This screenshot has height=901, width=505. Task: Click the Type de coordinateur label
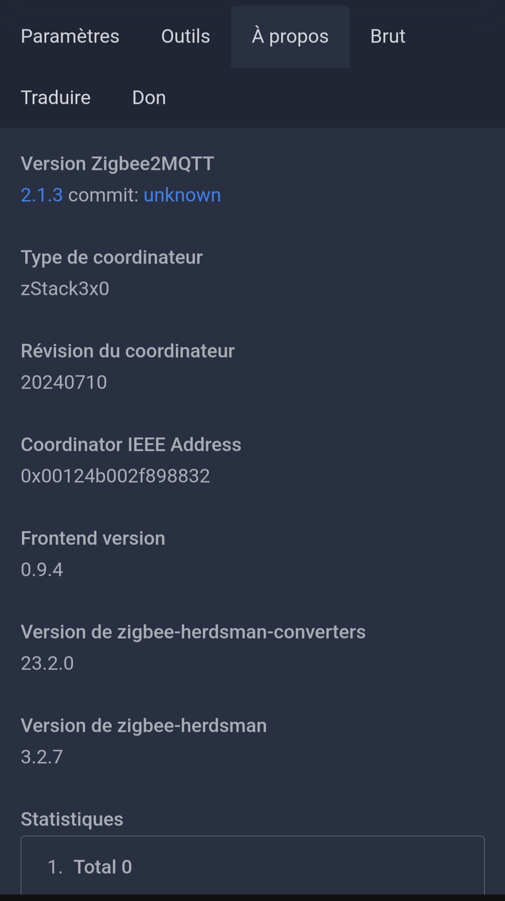pos(112,258)
